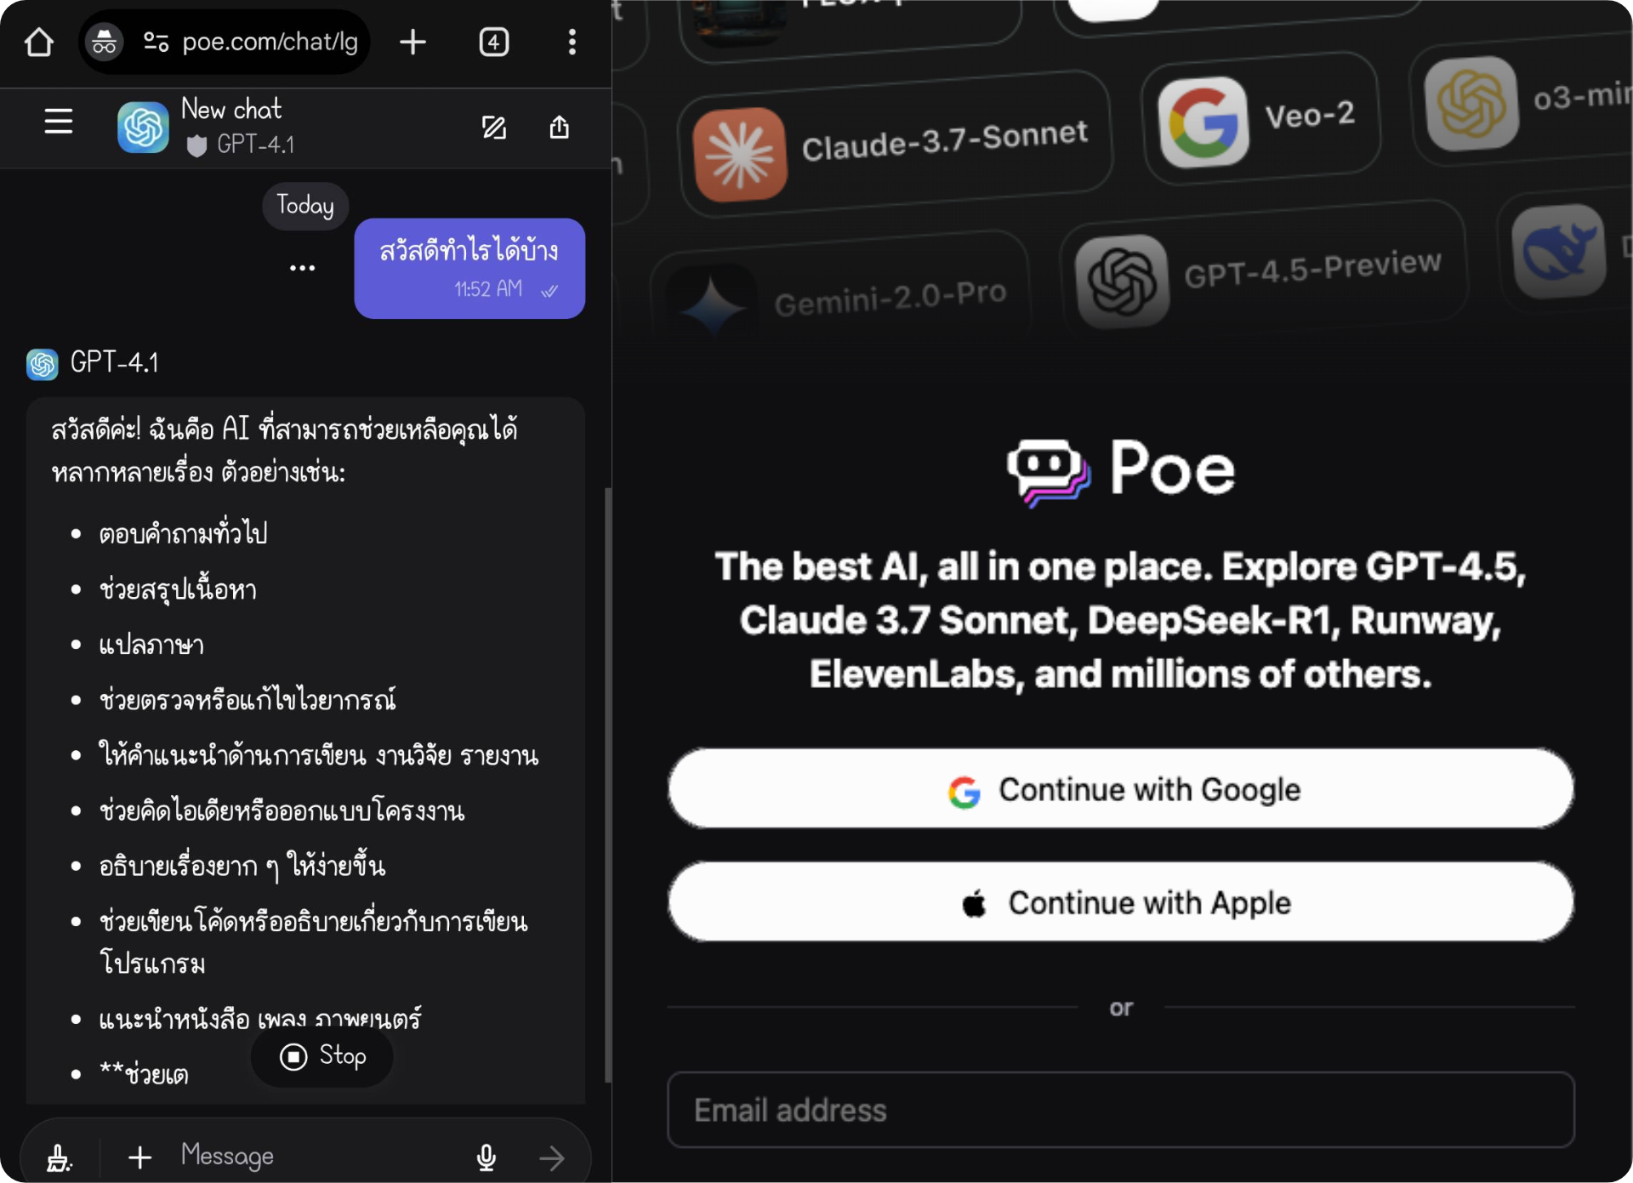This screenshot has height=1183, width=1633.
Task: Select the Claude-3.7-Sonnet bot card
Action: pyautogui.click(x=895, y=145)
